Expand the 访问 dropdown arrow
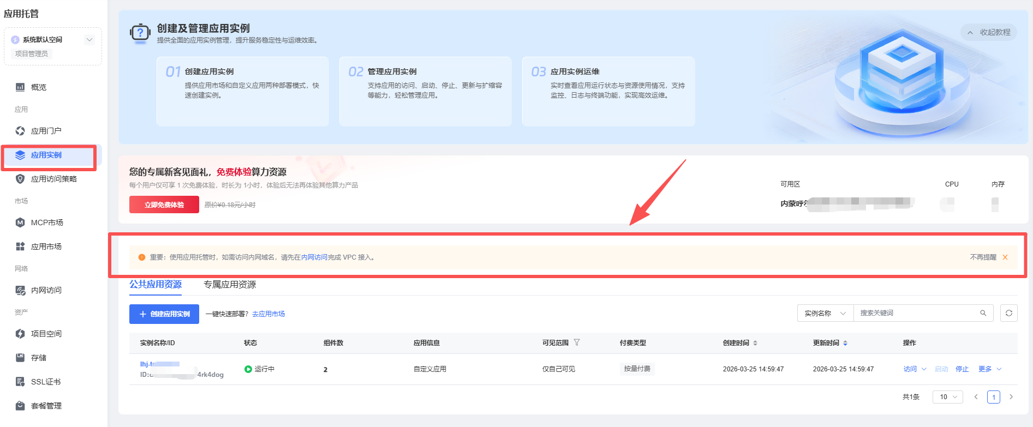Viewport: 1033px width, 427px height. point(924,369)
